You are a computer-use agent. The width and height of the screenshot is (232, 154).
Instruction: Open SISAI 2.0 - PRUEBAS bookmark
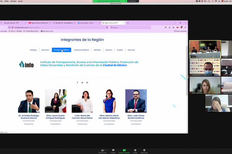(15, 31)
